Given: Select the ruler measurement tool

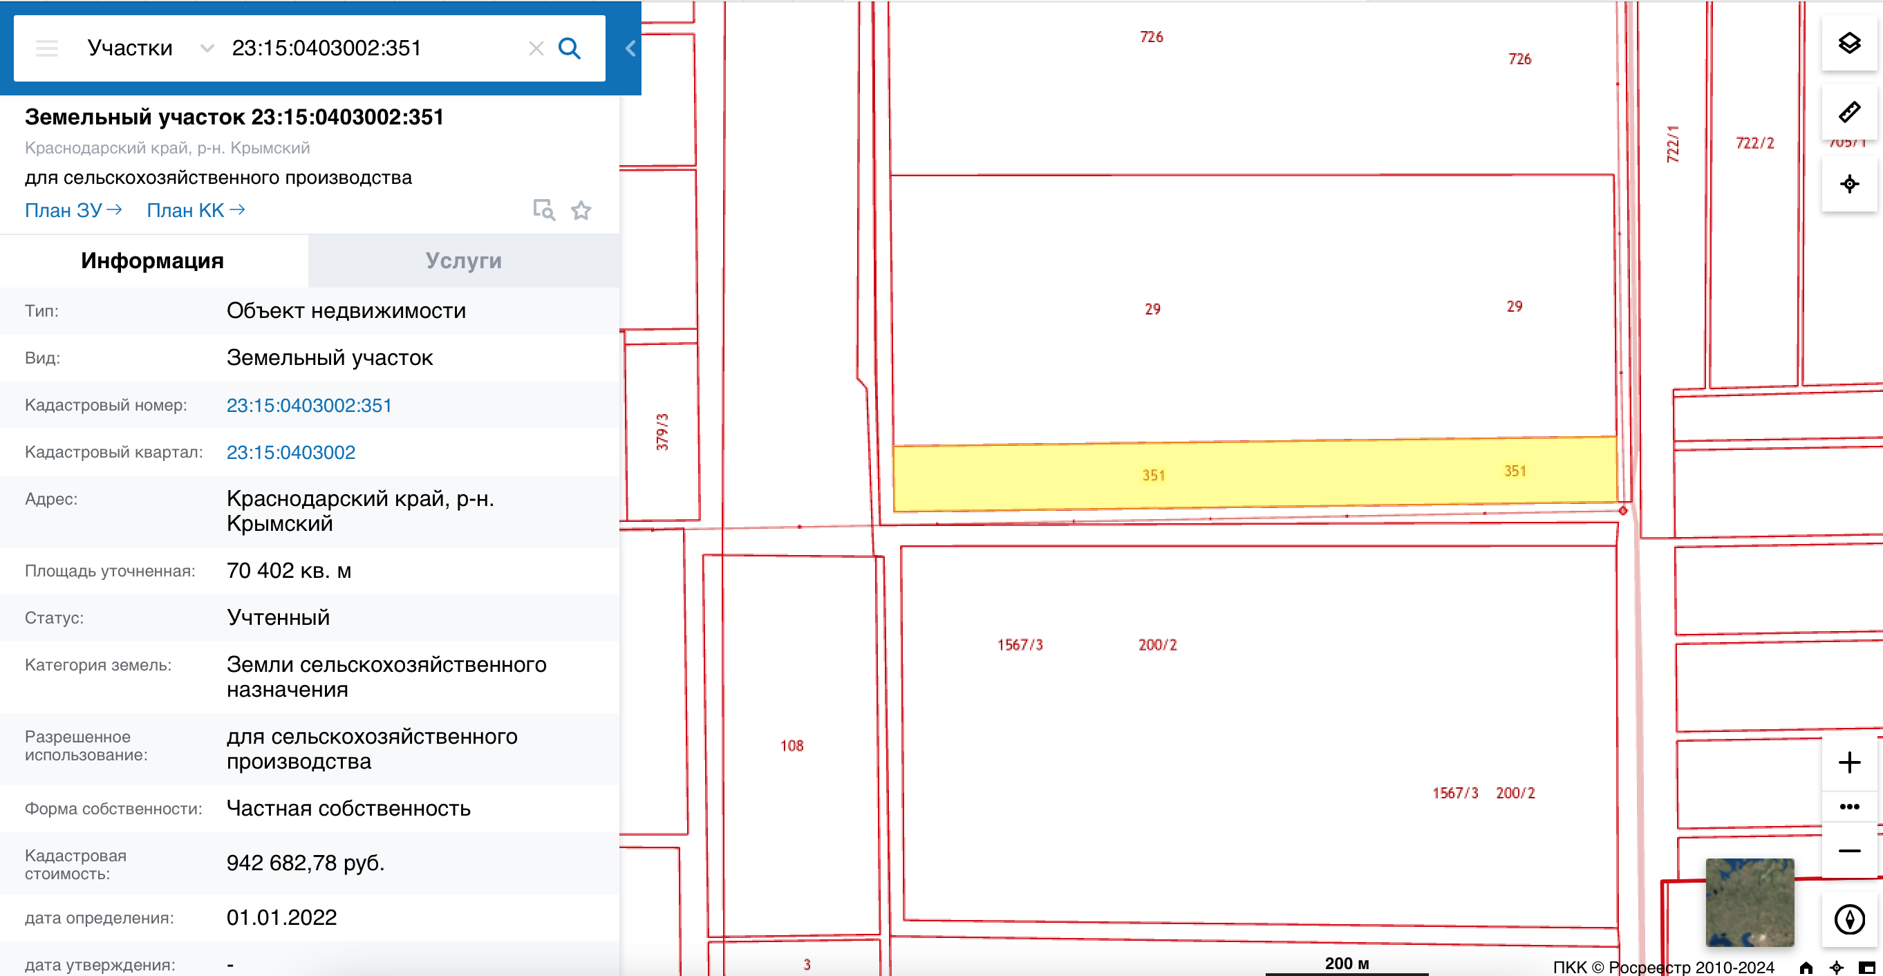Looking at the screenshot, I should pyautogui.click(x=1848, y=112).
